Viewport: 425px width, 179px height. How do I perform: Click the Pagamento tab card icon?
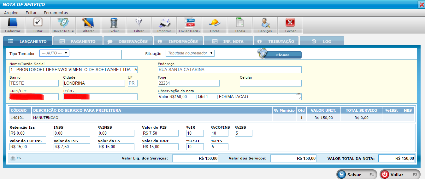[x=62, y=42]
